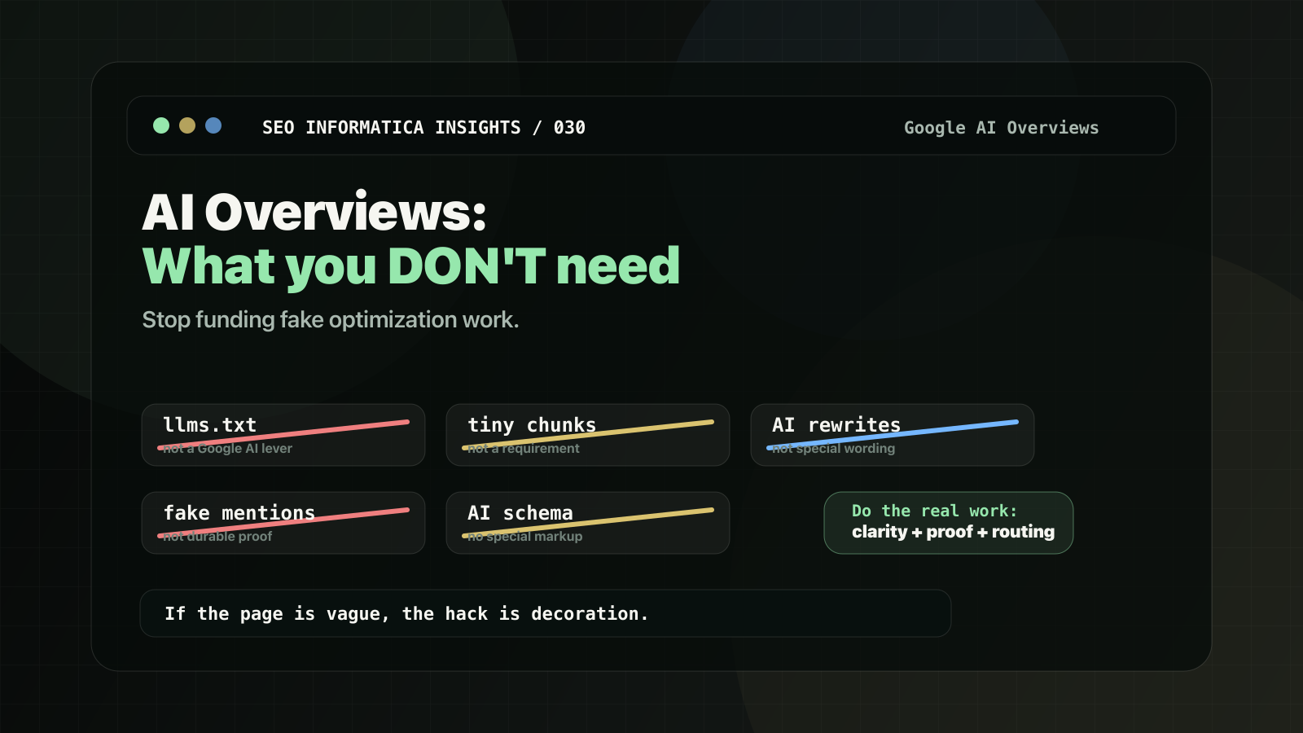
Task: Click the 'Google AI Overviews' header label
Action: (1001, 128)
